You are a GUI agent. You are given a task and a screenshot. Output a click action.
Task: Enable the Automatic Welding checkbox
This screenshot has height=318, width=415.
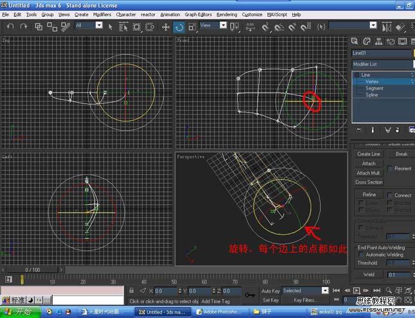coord(361,254)
